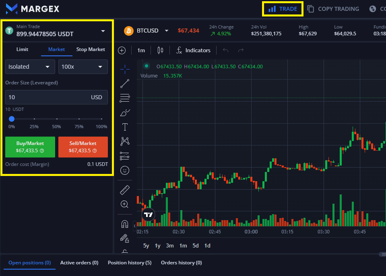
Task: Enable the Magnet snapping mode
Action: (124, 224)
